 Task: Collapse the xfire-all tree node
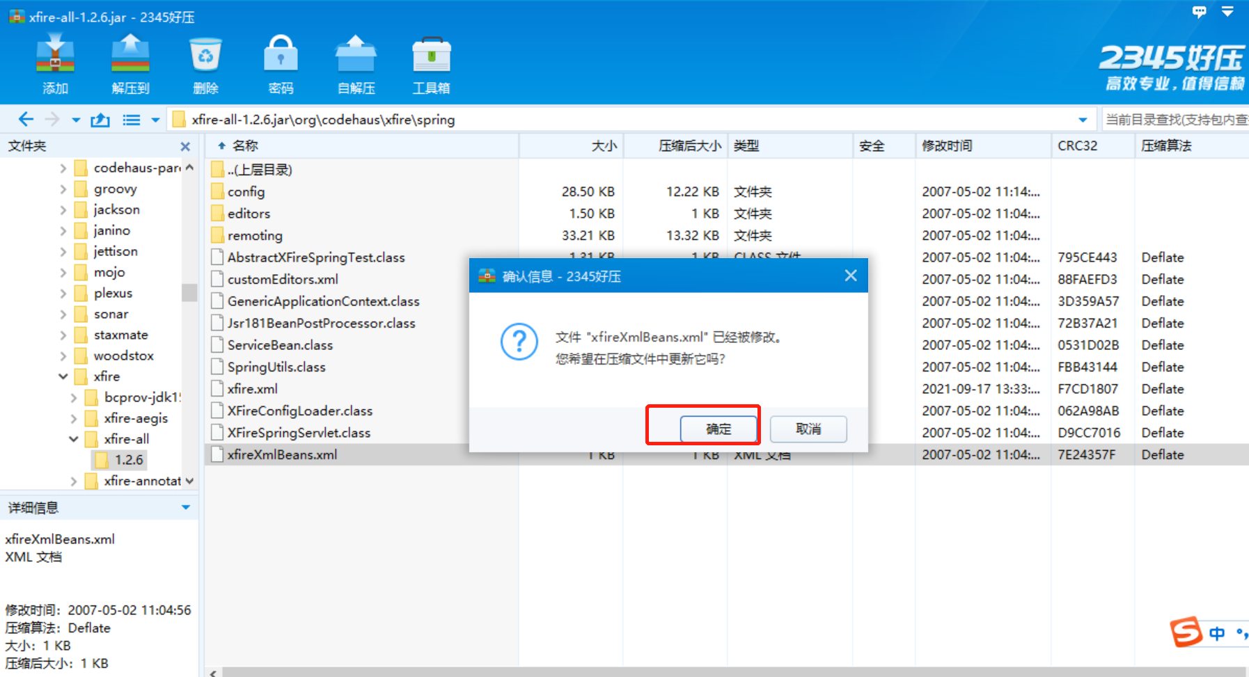coord(74,439)
